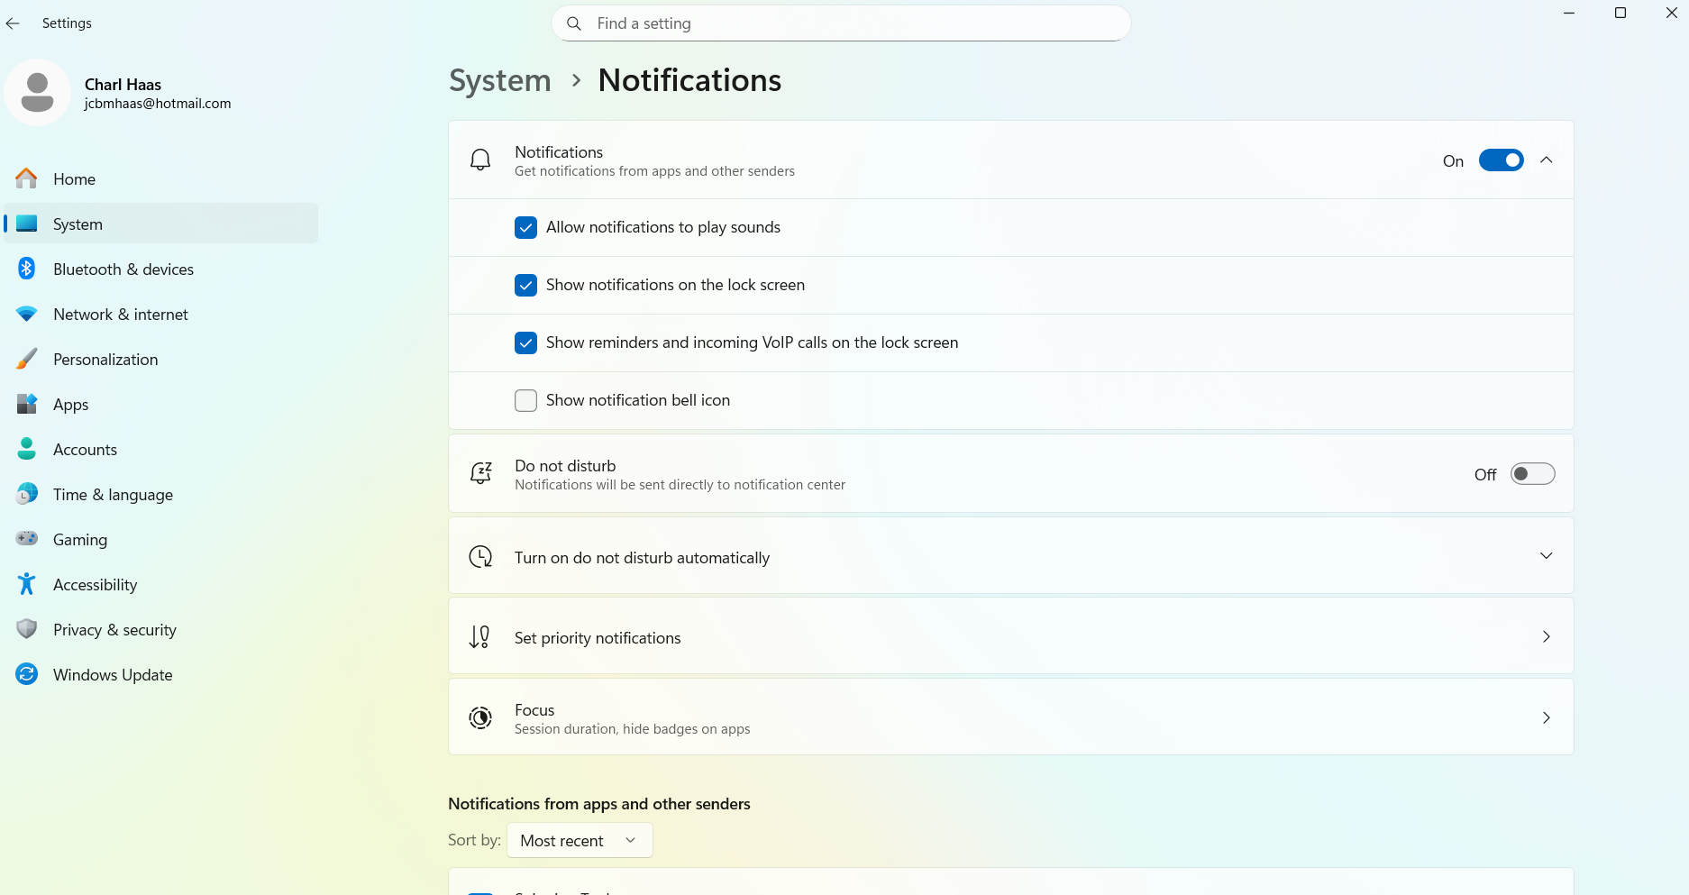1689x895 pixels.
Task: Click the Home icon in the sidebar
Action: (26, 178)
